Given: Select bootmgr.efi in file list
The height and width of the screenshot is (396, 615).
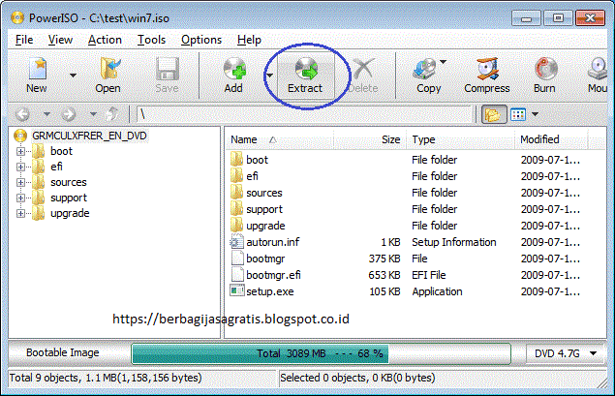Looking at the screenshot, I should pyautogui.click(x=273, y=275).
